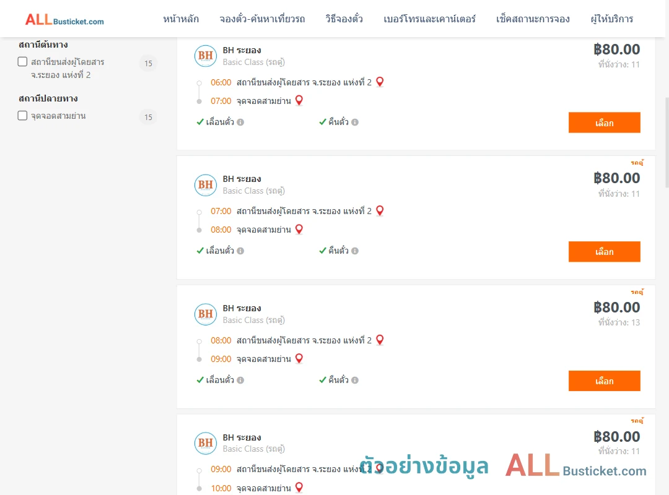Open map pin for 06:00 origin station
Image resolution: width=669 pixels, height=495 pixels.
pos(380,82)
